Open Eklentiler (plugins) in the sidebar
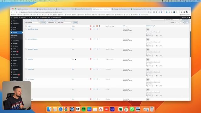Viewport: 201px width, 113px height. [x=15, y=75]
